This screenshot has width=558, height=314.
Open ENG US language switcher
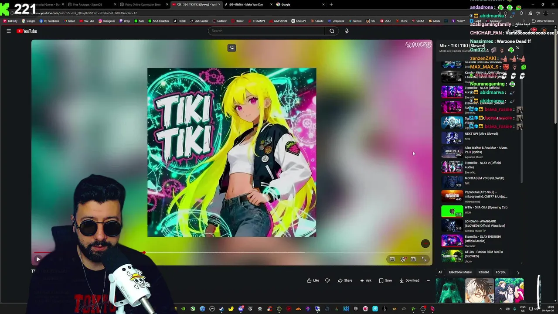click(x=523, y=309)
